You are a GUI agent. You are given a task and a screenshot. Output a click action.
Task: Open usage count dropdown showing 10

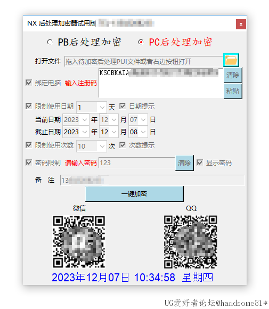[x=92, y=146]
